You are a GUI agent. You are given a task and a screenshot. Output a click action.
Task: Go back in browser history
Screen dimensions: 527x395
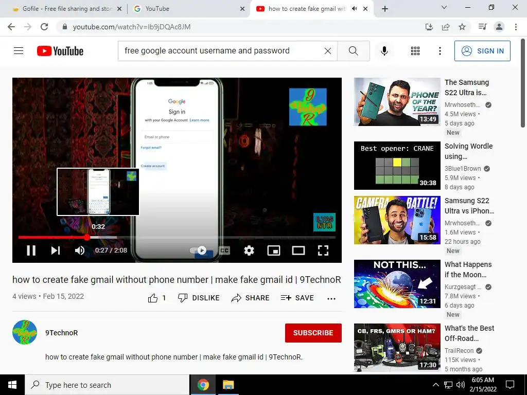click(x=11, y=27)
